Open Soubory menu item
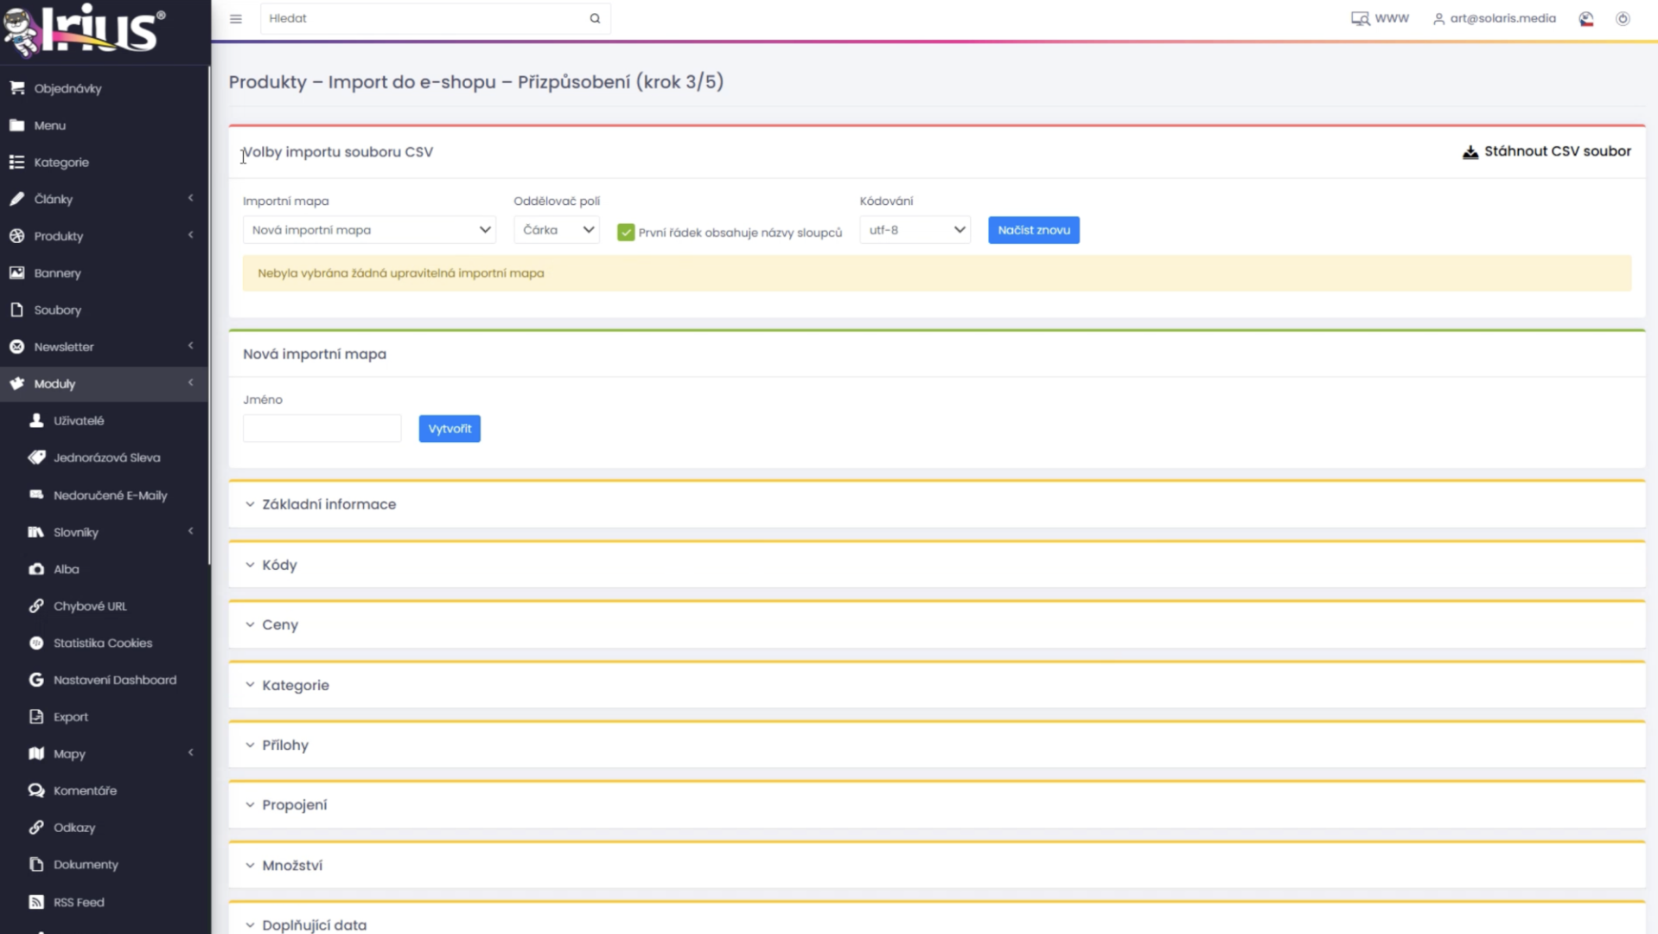Screen dimensions: 1658x934 point(105,310)
